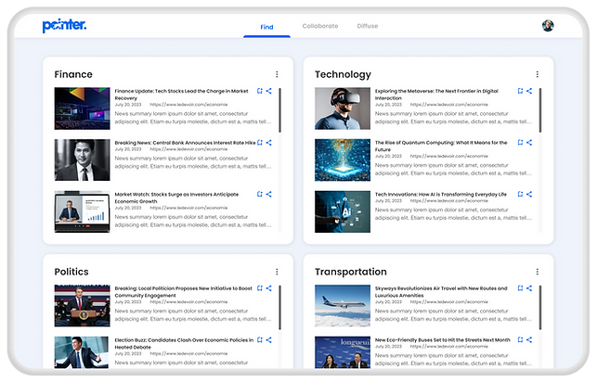Open source URL under Central Bank article
This screenshot has width=597, height=382.
click(188, 149)
